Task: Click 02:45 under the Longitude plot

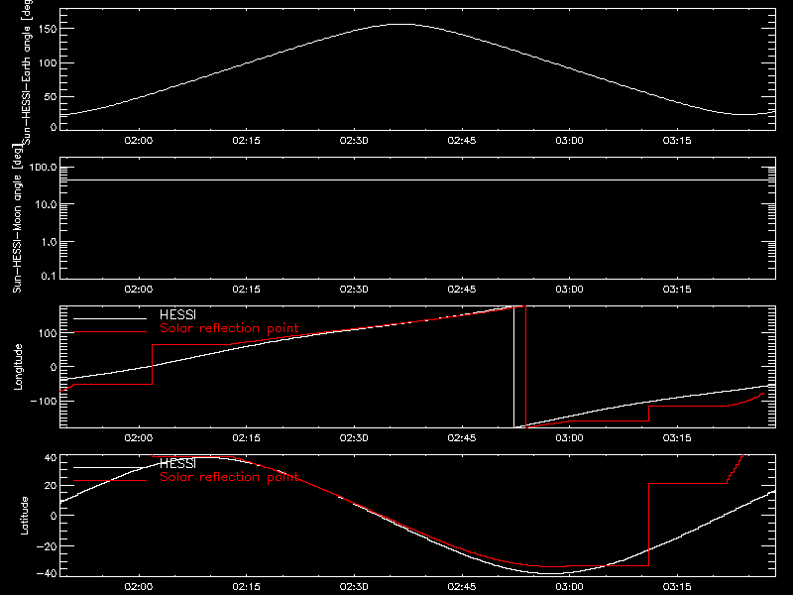Action: (x=461, y=437)
